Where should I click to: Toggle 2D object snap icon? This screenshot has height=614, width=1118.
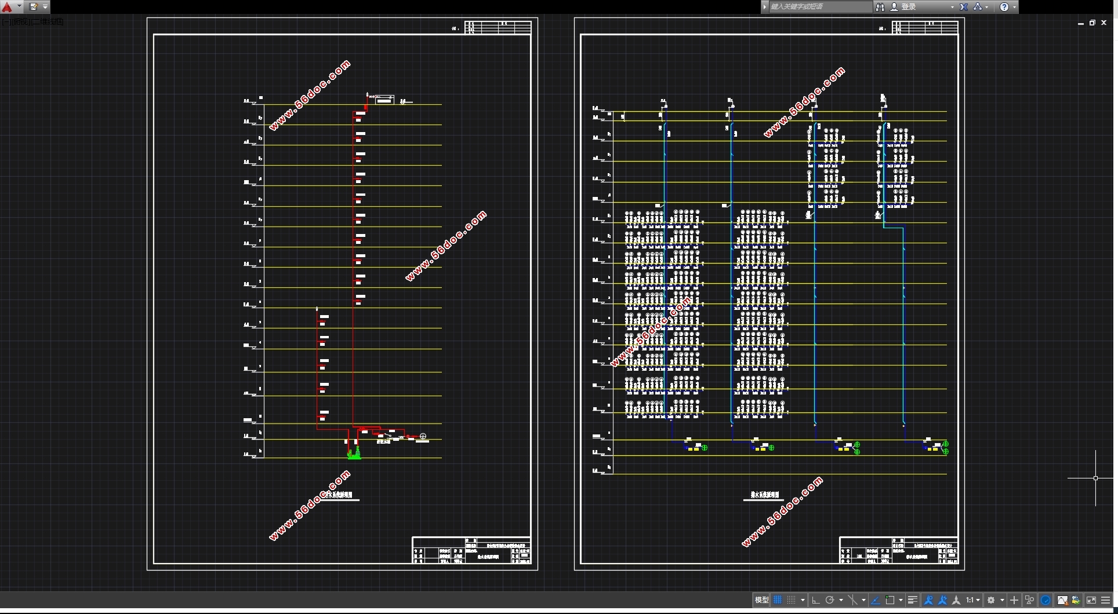pyautogui.click(x=890, y=600)
